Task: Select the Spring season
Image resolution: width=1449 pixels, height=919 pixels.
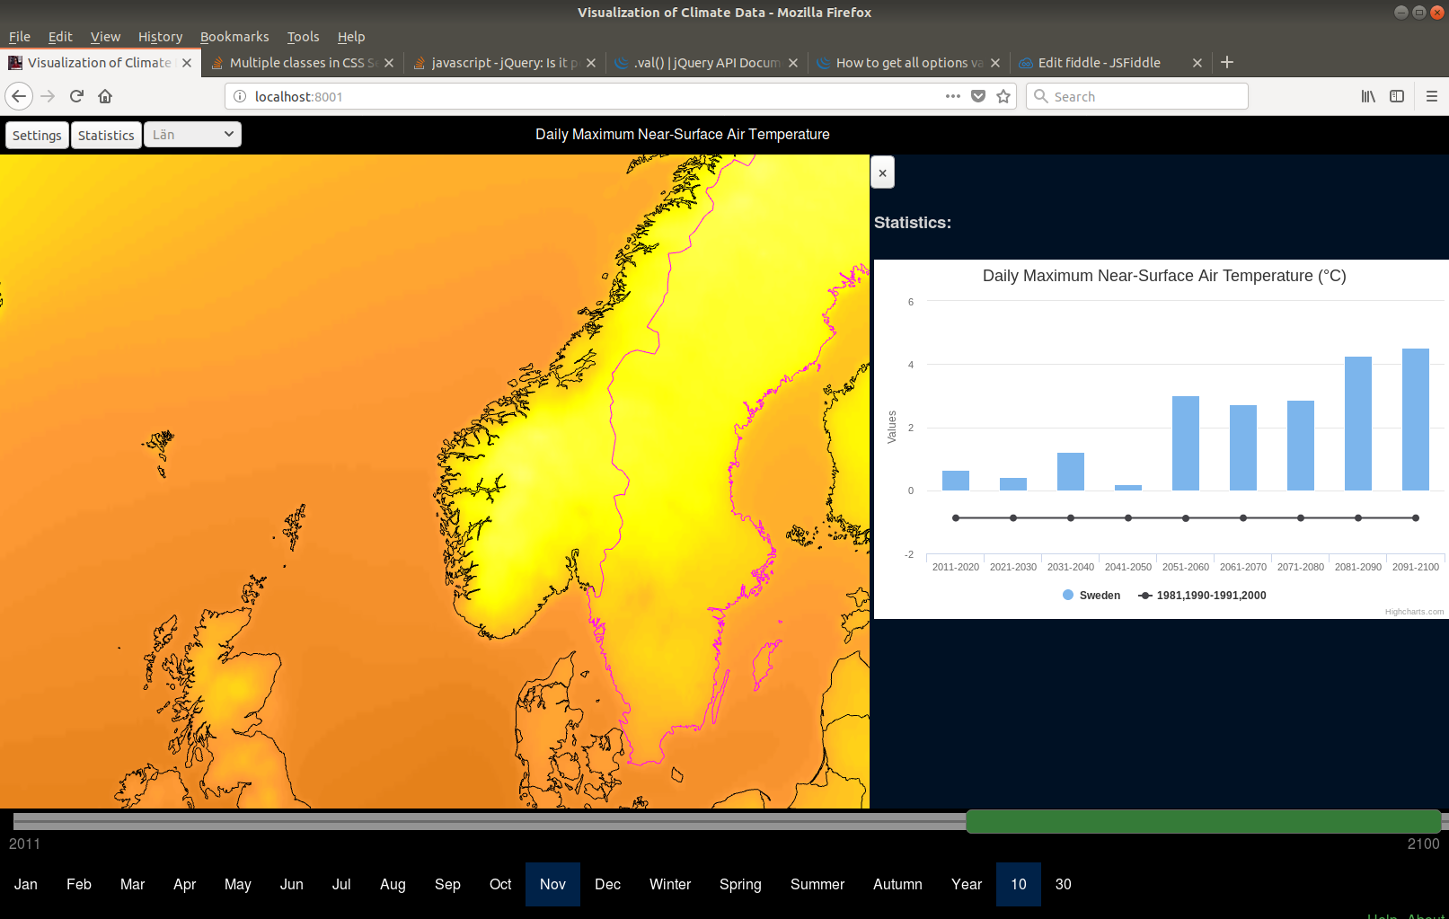Action: (740, 884)
